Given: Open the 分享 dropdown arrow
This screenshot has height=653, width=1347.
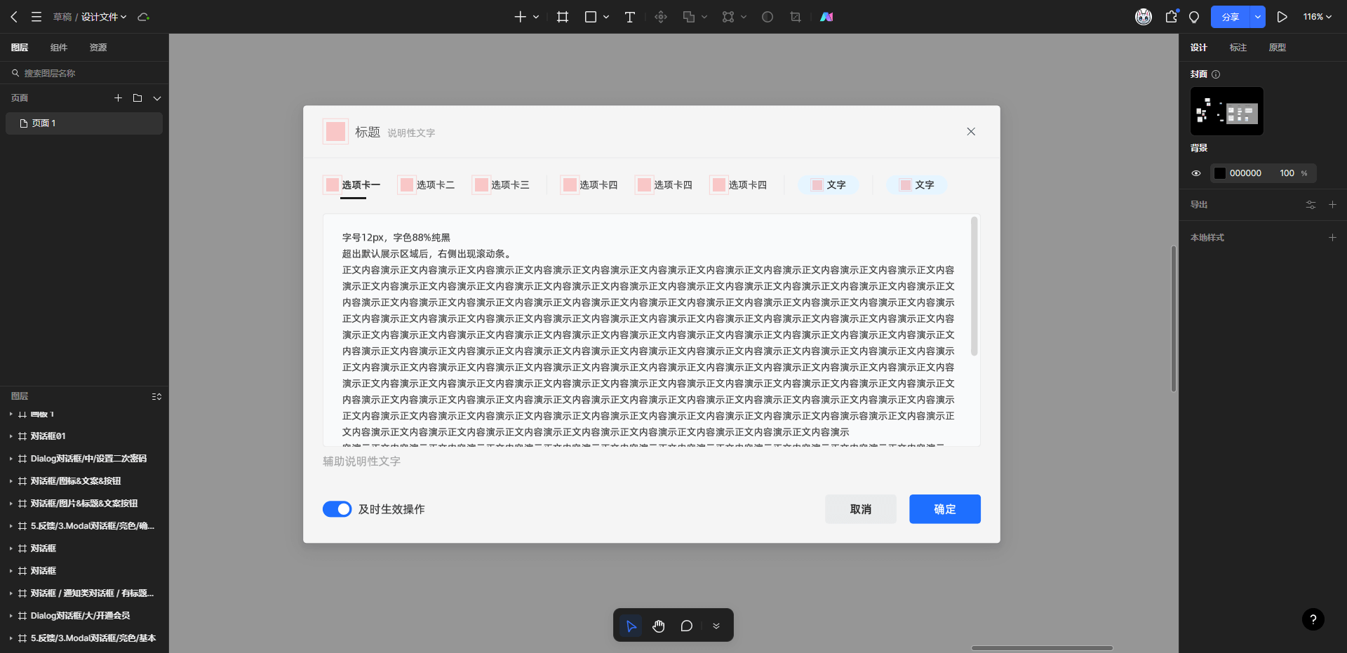Looking at the screenshot, I should point(1257,17).
